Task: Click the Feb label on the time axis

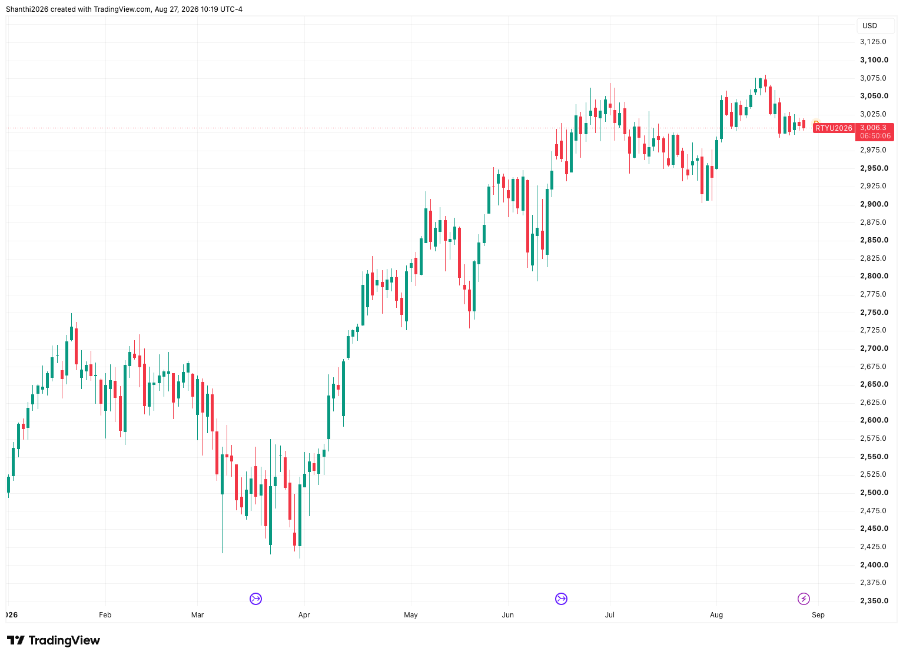Action: pyautogui.click(x=105, y=615)
